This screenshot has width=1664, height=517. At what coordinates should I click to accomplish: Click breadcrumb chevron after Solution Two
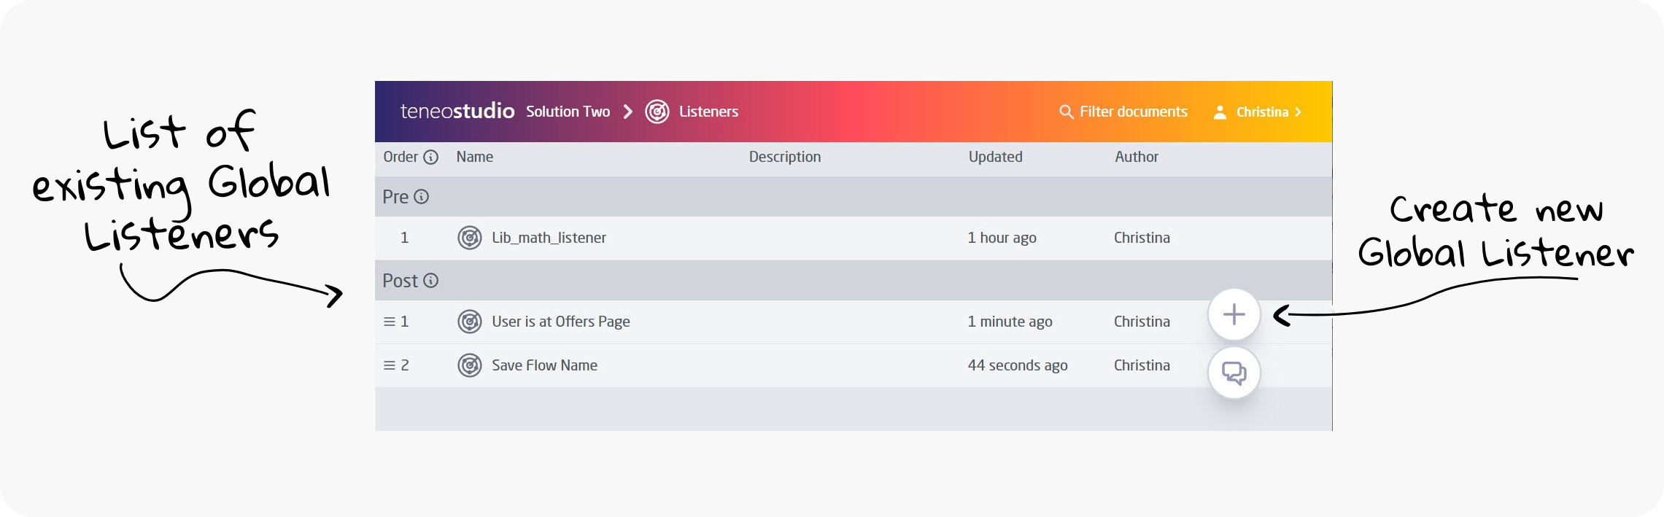(x=627, y=112)
